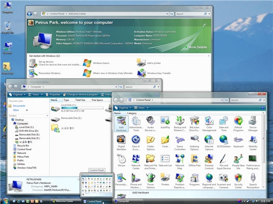This screenshot has height=204, width=273.
Task: Open Speech Recognition icon
Action: (x=253, y=181)
